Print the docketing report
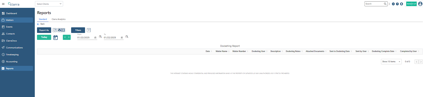Screen dimensions: 423x97 59,30
